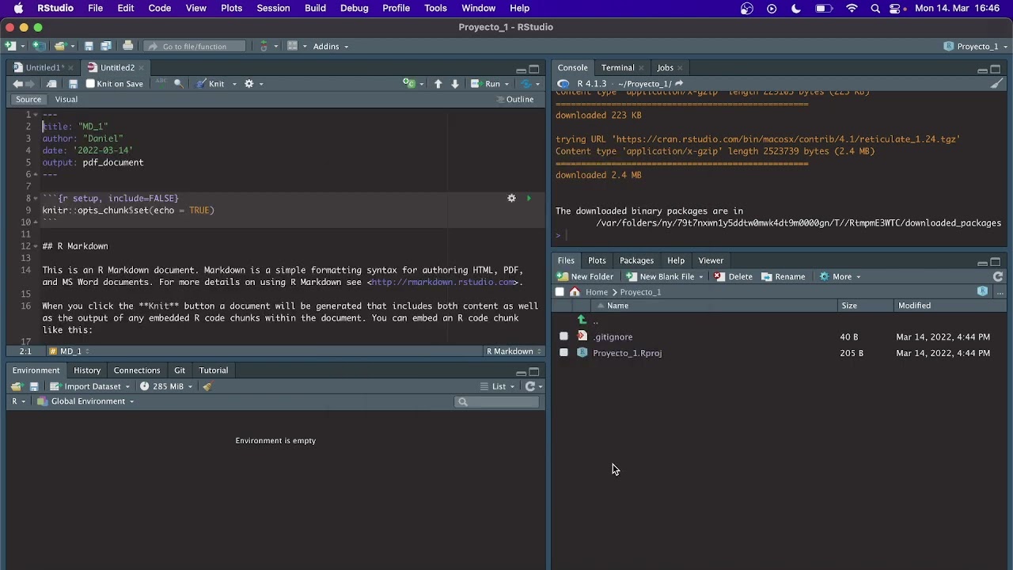1013x570 pixels.
Task: Click the Run button
Action: tap(486, 84)
